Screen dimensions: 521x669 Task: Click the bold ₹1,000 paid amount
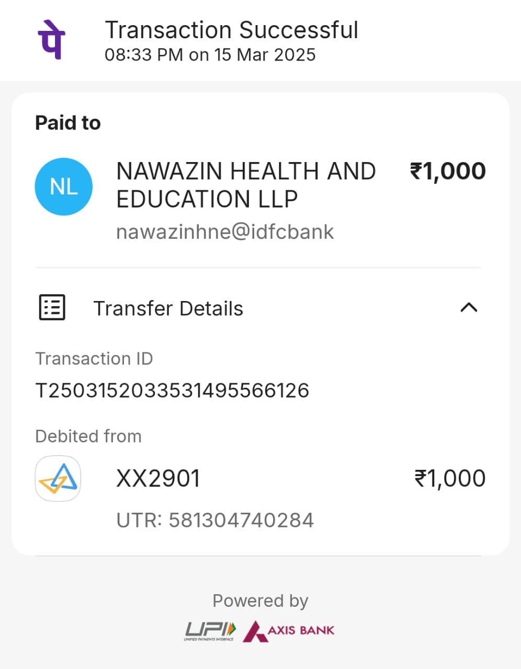coord(448,171)
